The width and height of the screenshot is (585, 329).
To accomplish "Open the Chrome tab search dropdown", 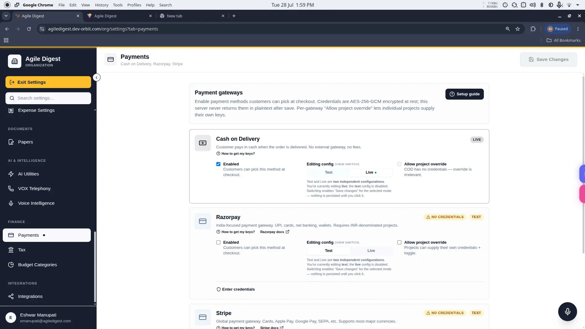I will coord(6,16).
